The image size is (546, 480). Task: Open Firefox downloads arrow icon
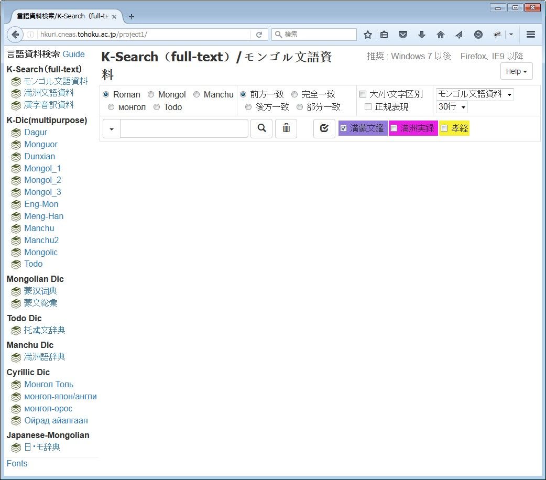422,35
